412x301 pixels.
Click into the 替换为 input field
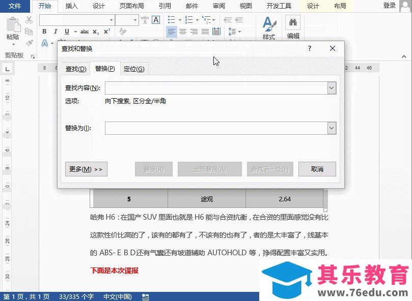(x=216, y=128)
